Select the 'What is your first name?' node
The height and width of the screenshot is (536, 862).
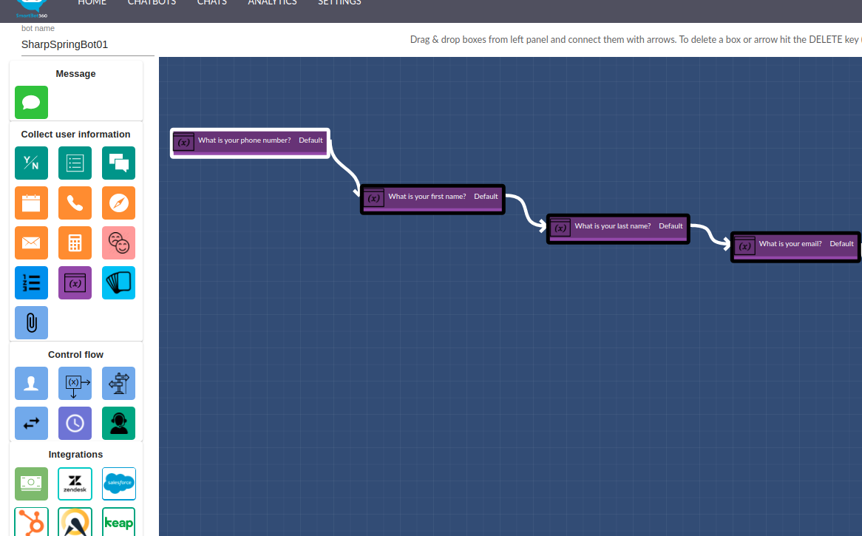coord(432,200)
